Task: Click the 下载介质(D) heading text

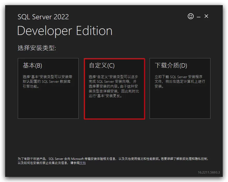Action: click(x=171, y=66)
